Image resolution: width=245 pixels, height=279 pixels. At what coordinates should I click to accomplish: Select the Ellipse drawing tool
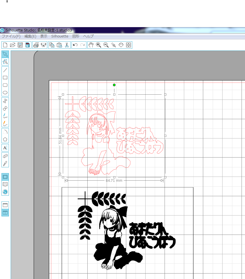(x=5, y=93)
